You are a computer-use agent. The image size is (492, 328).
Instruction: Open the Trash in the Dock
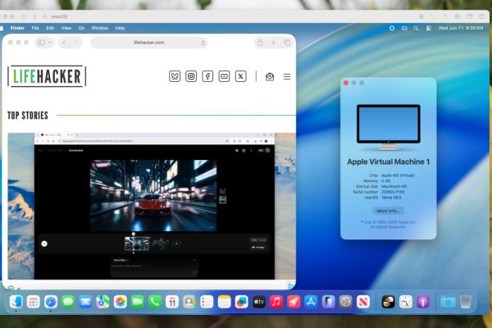pyautogui.click(x=466, y=302)
